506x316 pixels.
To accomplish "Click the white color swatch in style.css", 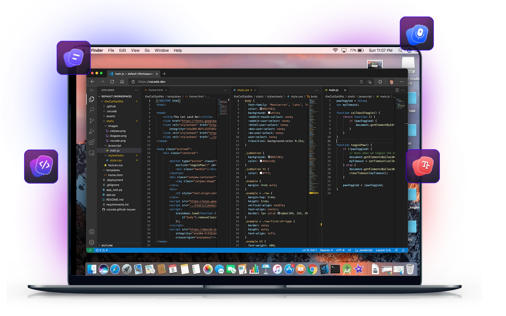I will pyautogui.click(x=269, y=113).
